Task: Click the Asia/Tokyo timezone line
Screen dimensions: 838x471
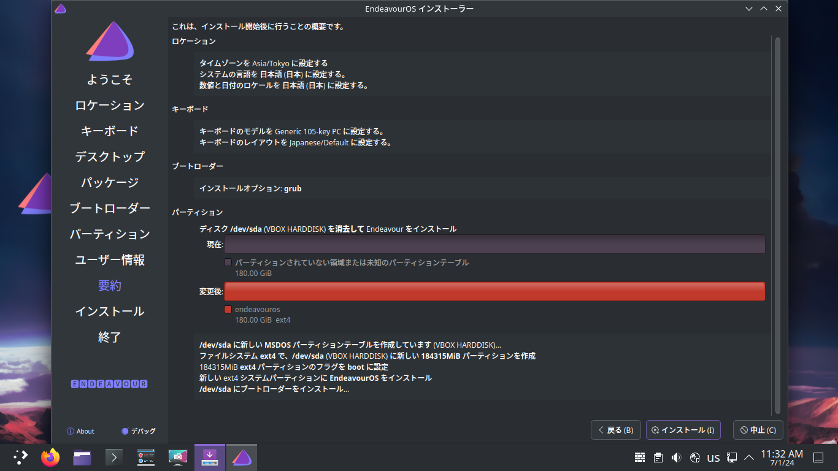Action: click(x=264, y=63)
